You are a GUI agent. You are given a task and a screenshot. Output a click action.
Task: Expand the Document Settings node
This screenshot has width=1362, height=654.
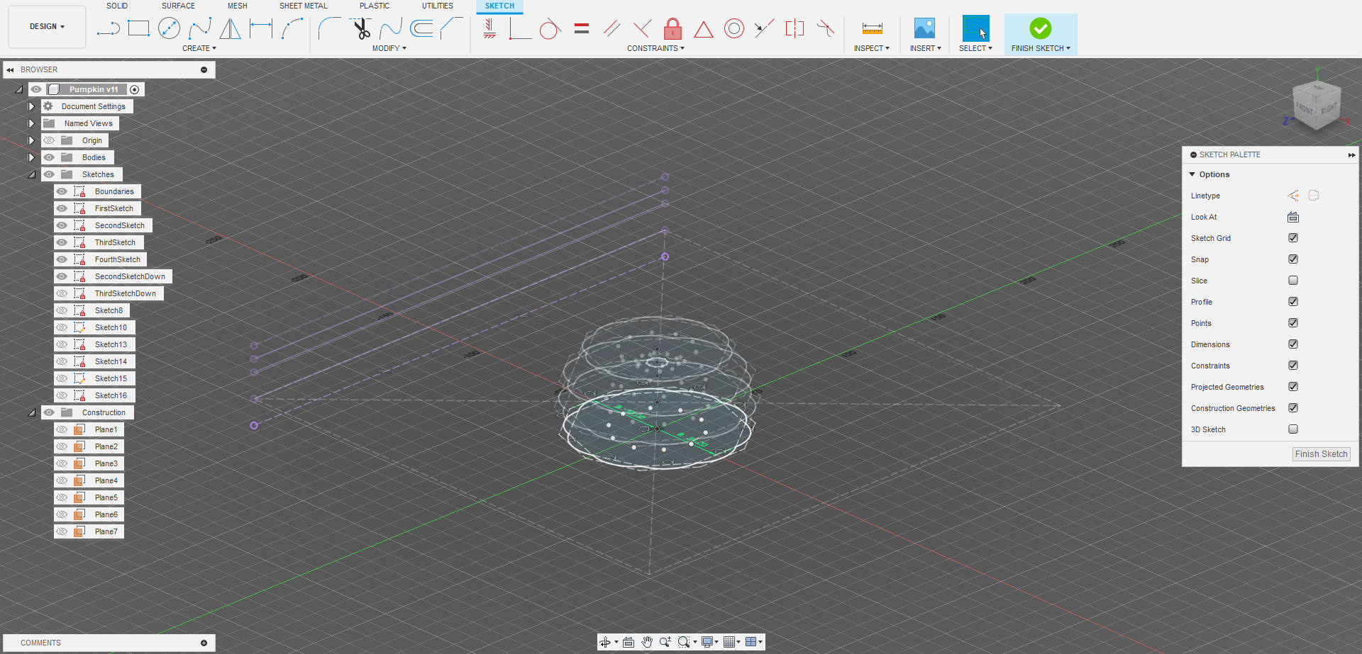(31, 106)
